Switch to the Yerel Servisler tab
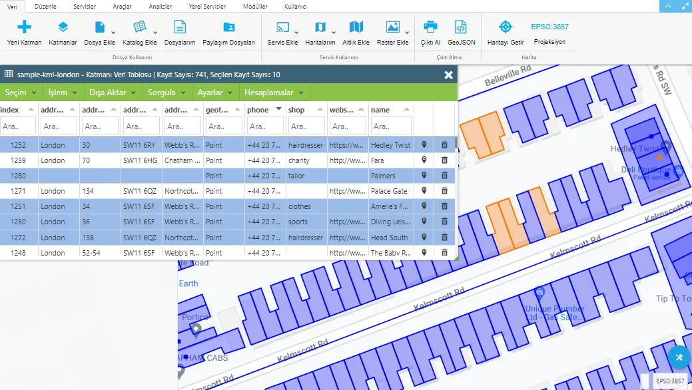692x390 pixels. click(x=207, y=7)
